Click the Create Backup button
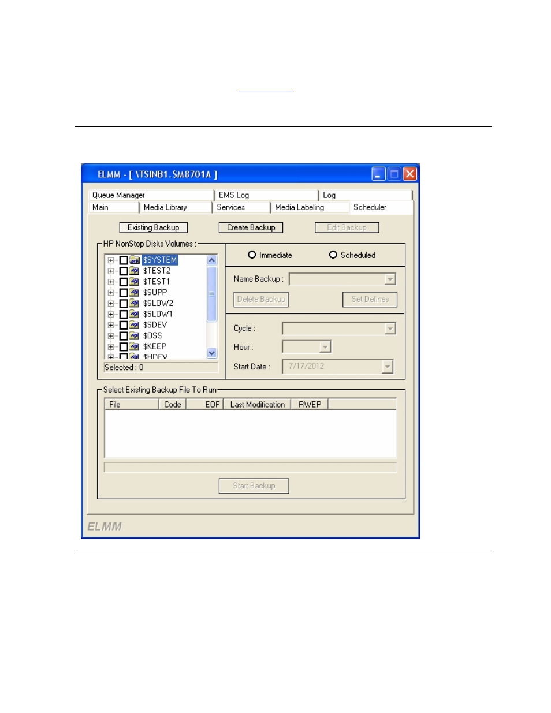Screen dimensions: 551x713 coord(251,227)
